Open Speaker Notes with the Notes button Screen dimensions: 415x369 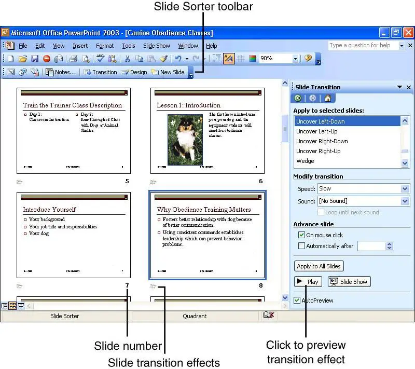(61, 72)
